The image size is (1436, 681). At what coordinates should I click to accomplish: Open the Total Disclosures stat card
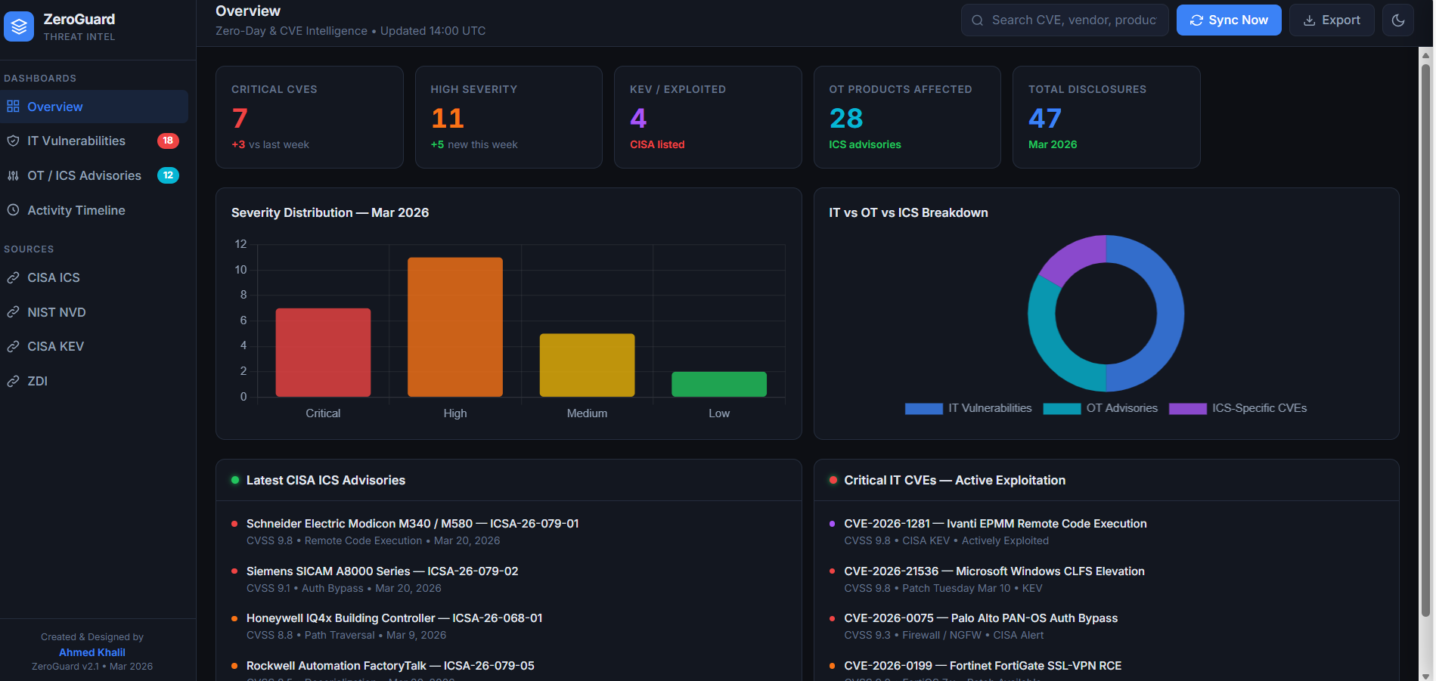tap(1106, 117)
